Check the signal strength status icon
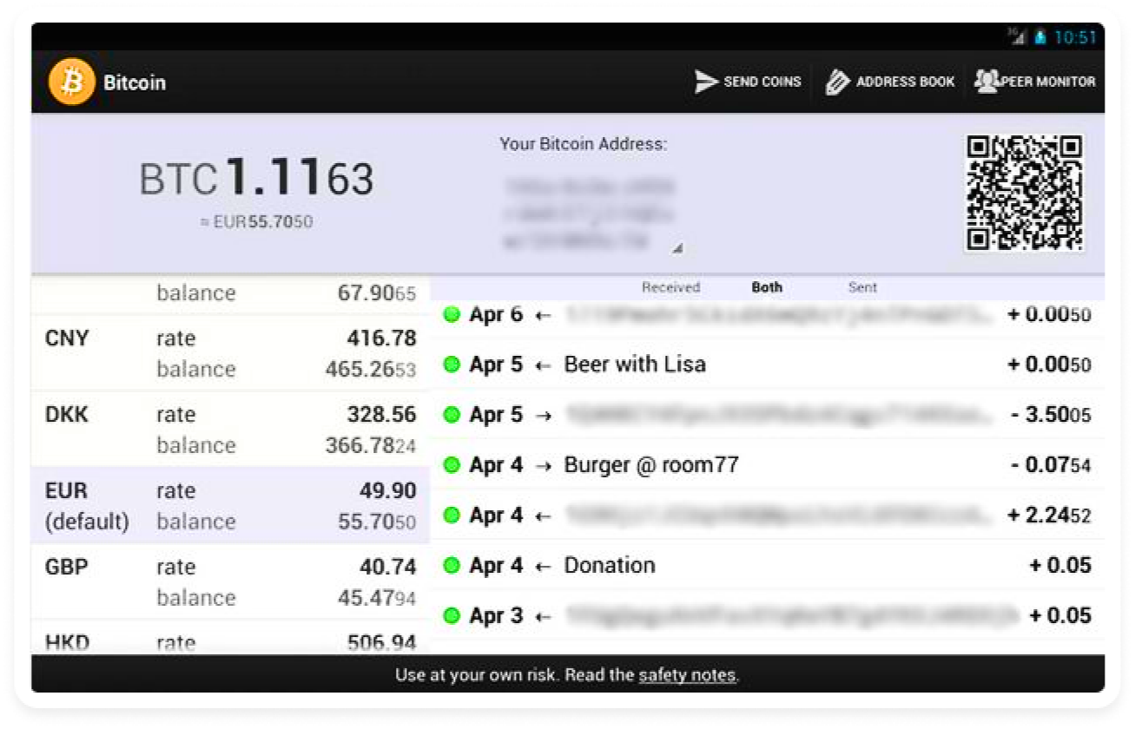This screenshot has height=729, width=1135. coord(1017,37)
